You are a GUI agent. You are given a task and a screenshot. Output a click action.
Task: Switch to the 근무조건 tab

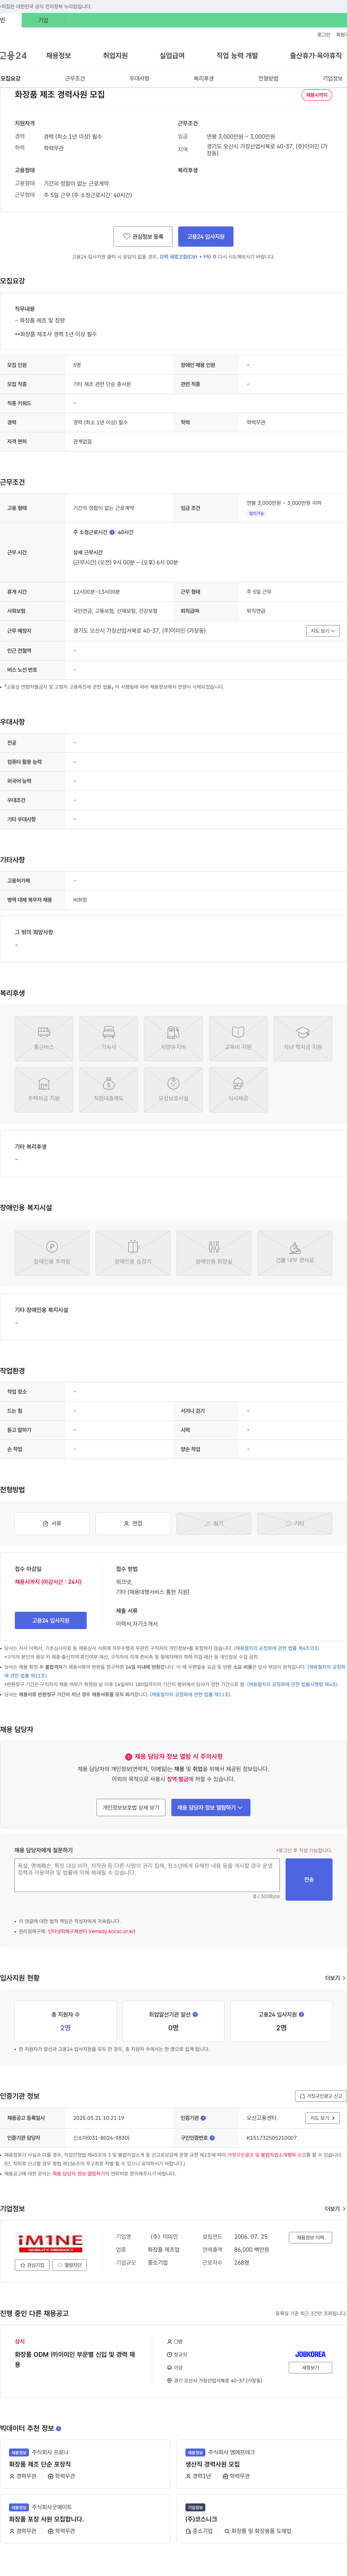click(x=75, y=78)
